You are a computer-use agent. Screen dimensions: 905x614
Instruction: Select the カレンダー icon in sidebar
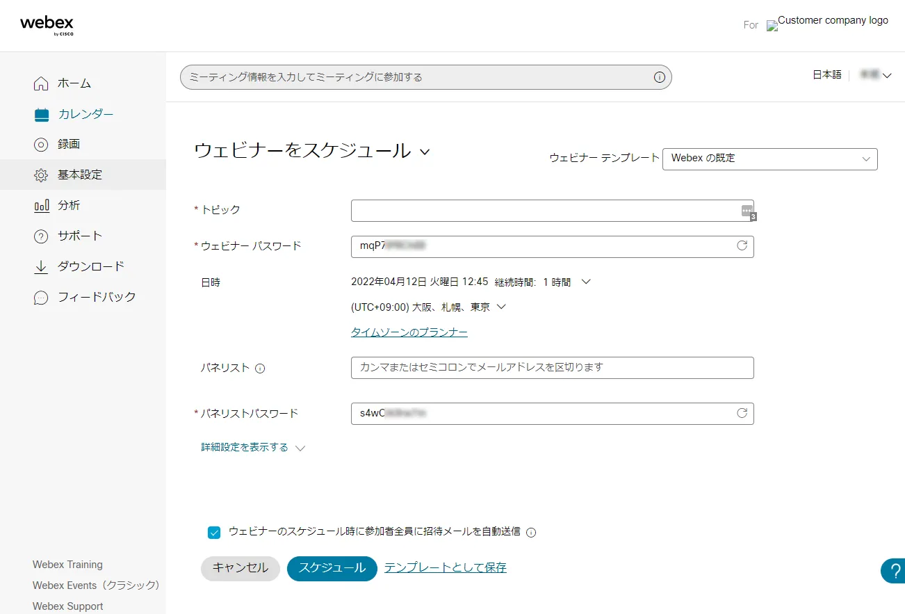coord(40,113)
